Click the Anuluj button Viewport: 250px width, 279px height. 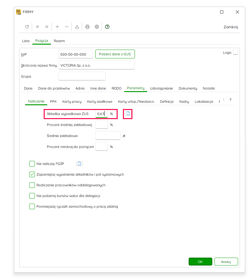coord(226,261)
